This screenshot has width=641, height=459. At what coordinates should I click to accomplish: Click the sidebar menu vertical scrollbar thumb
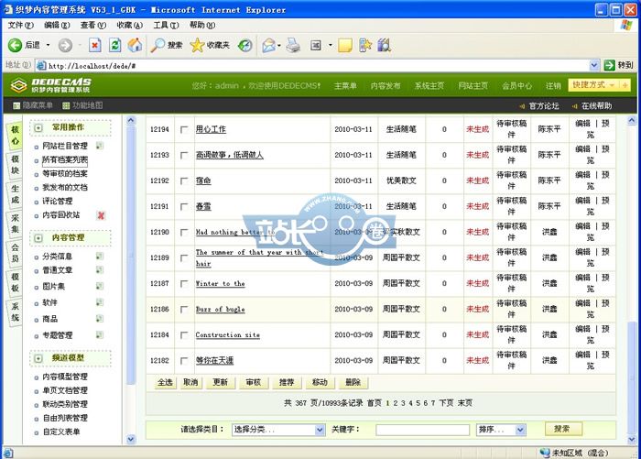click(x=131, y=256)
